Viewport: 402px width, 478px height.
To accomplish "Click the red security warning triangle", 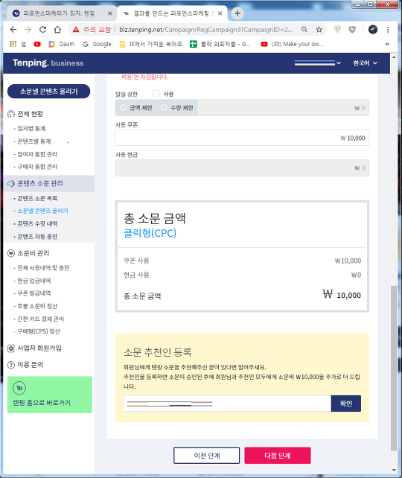I will (x=76, y=30).
